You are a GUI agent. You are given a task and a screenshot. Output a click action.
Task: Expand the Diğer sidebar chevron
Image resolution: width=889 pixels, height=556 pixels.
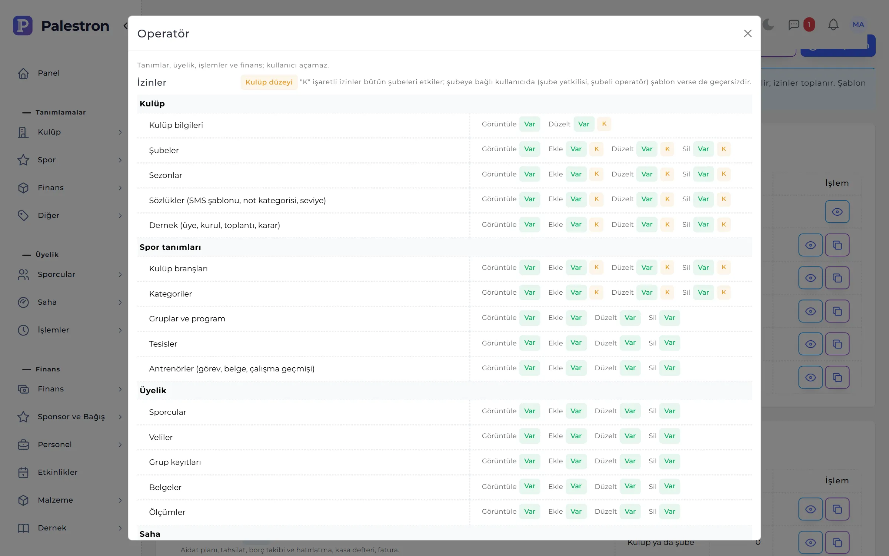[x=120, y=216]
